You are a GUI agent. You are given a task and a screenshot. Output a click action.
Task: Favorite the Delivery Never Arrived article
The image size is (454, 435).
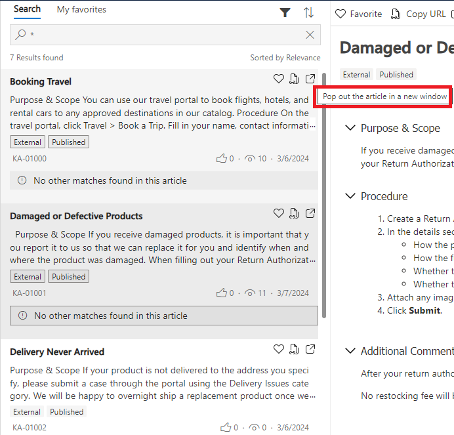(279, 349)
